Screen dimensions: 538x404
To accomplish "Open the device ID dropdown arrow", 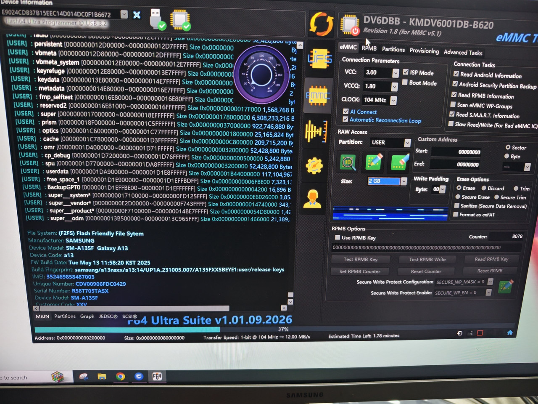I will pyautogui.click(x=124, y=14).
